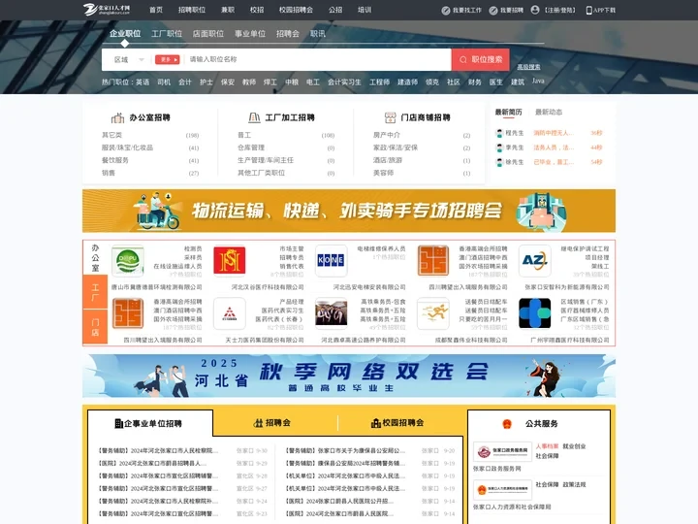Select hot job keyword 会计实习生
698x524 pixels.
(344, 82)
